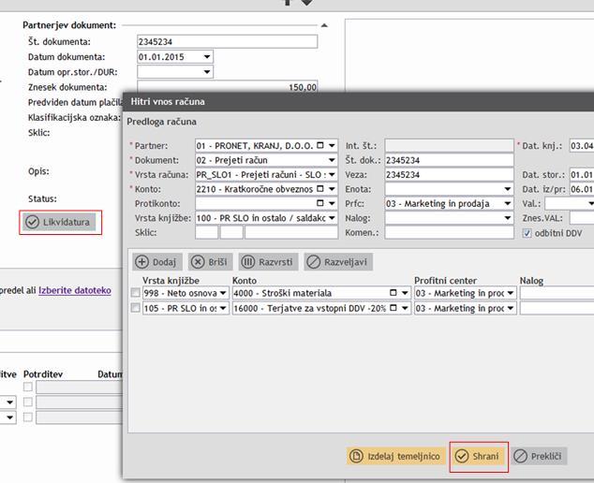Open Datum opr.stor./DUR date picker arrow

click(x=207, y=71)
